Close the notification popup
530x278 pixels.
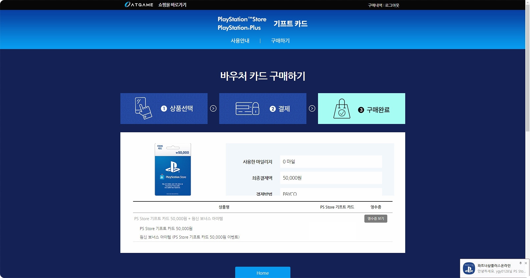point(526,263)
